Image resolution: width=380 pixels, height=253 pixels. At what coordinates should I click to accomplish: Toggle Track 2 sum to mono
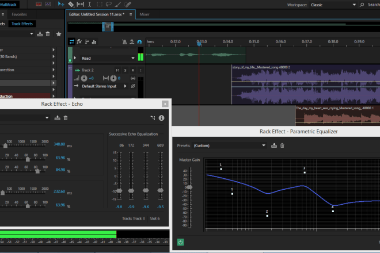[133, 78]
